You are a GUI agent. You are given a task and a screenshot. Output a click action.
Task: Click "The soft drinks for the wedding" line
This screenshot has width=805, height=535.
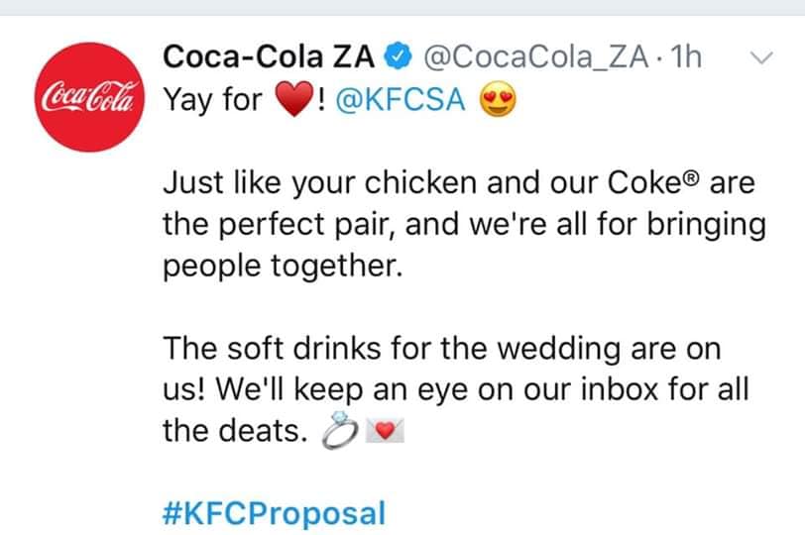pos(440,349)
